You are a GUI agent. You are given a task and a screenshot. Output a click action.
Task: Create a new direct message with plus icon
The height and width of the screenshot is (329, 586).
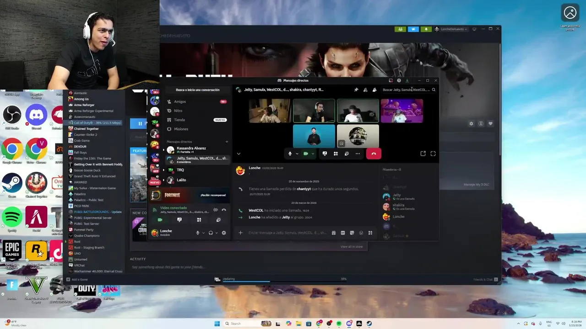(x=227, y=142)
